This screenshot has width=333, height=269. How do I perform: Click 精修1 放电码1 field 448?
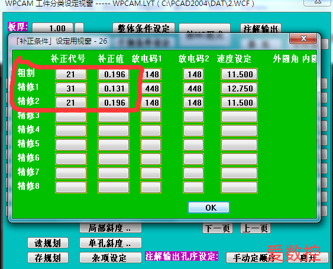(151, 88)
